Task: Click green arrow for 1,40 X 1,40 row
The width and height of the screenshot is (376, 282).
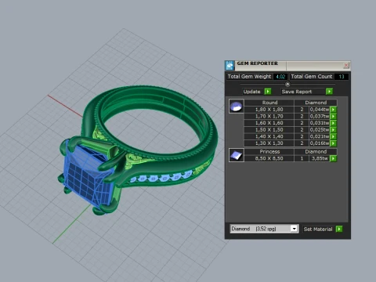Action: (x=334, y=136)
